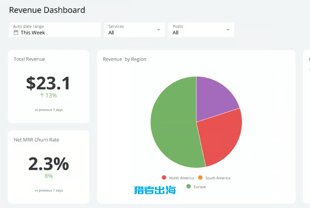The height and width of the screenshot is (208, 310).
Task: Toggle Europe series via legend label
Action: coord(200,187)
